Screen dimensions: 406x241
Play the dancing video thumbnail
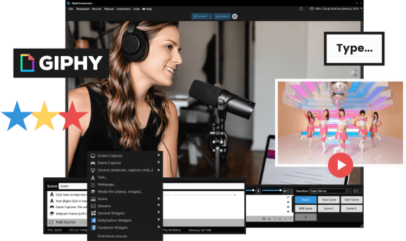click(340, 165)
